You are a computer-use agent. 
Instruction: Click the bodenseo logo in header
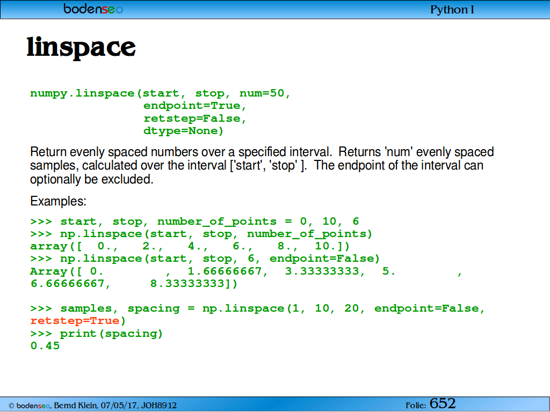point(93,9)
